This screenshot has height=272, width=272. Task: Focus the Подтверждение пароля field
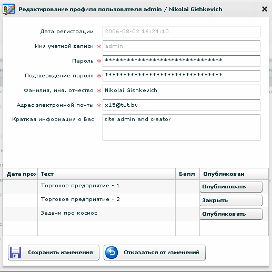click(x=182, y=76)
